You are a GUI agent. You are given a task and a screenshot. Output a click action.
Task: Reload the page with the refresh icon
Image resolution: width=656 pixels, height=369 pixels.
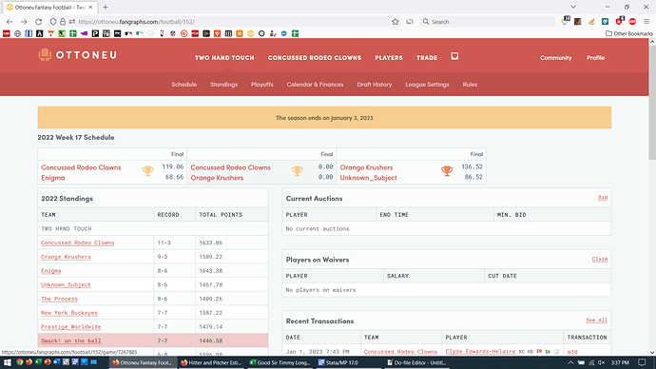(38, 22)
